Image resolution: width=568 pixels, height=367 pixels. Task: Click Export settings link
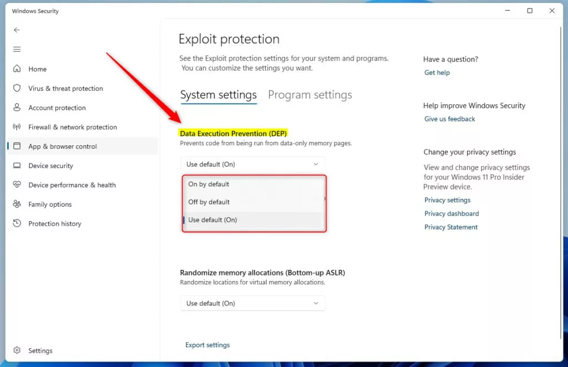207,345
